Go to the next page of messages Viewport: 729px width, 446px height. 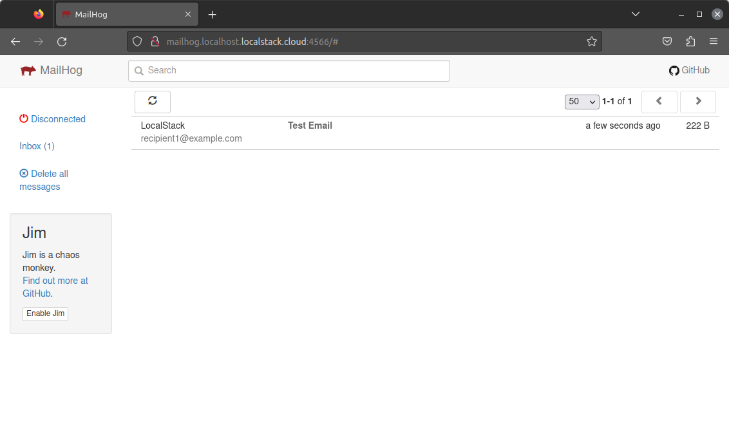pyautogui.click(x=698, y=102)
